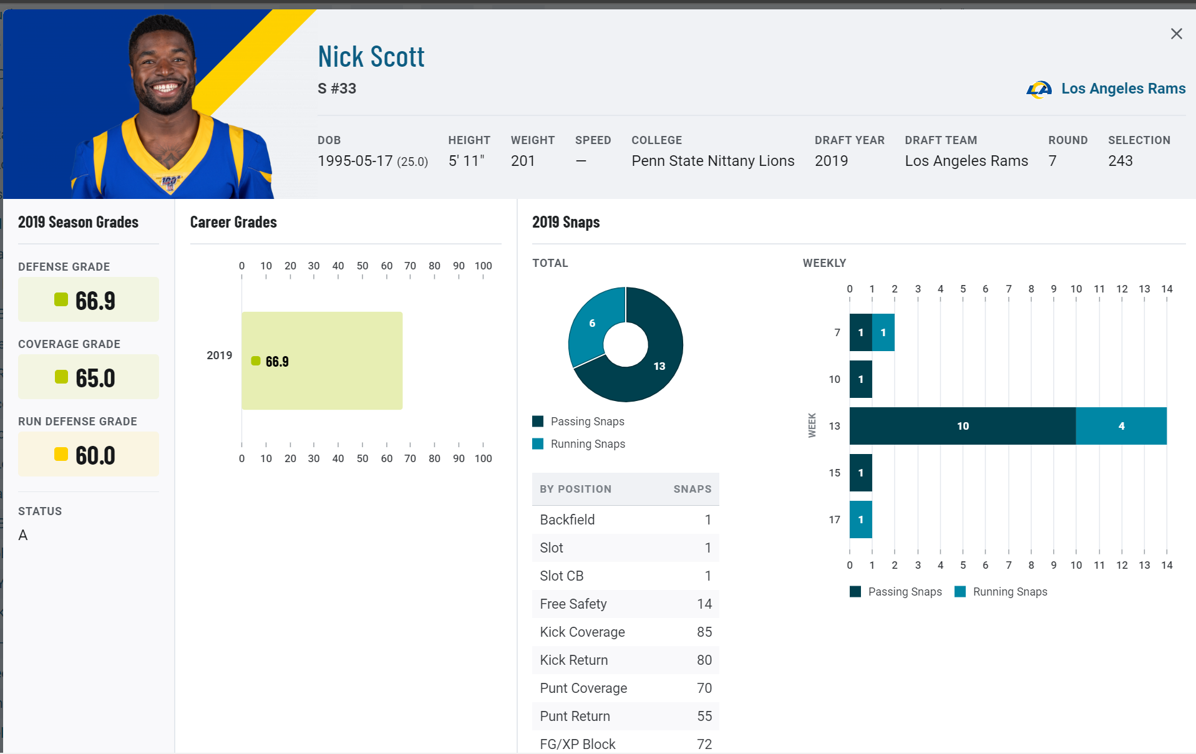Click the selection number 243
1196x754 pixels.
coord(1121,161)
